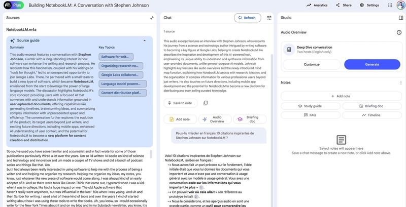The image size is (406, 207).
Task: Refresh the chat
Action: point(247,18)
